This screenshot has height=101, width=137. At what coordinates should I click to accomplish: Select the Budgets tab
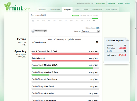(x=67, y=10)
